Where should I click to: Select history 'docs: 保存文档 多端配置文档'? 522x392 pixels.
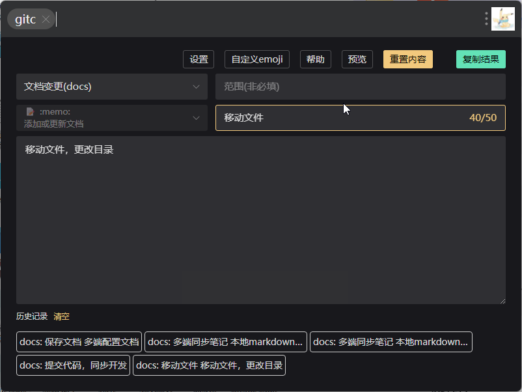pyautogui.click(x=79, y=342)
